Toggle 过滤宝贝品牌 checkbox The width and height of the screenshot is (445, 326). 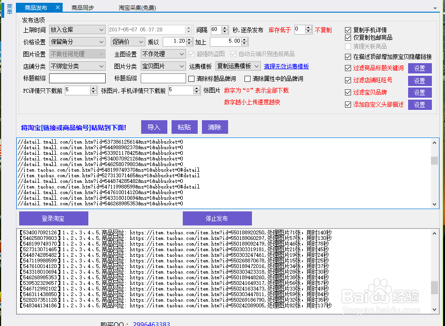tap(348, 93)
